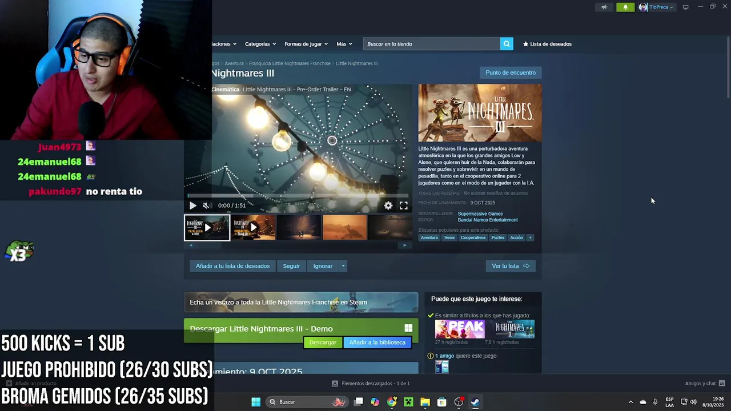Click Añadir a la biblioteca button
The width and height of the screenshot is (731, 411).
coord(377,342)
